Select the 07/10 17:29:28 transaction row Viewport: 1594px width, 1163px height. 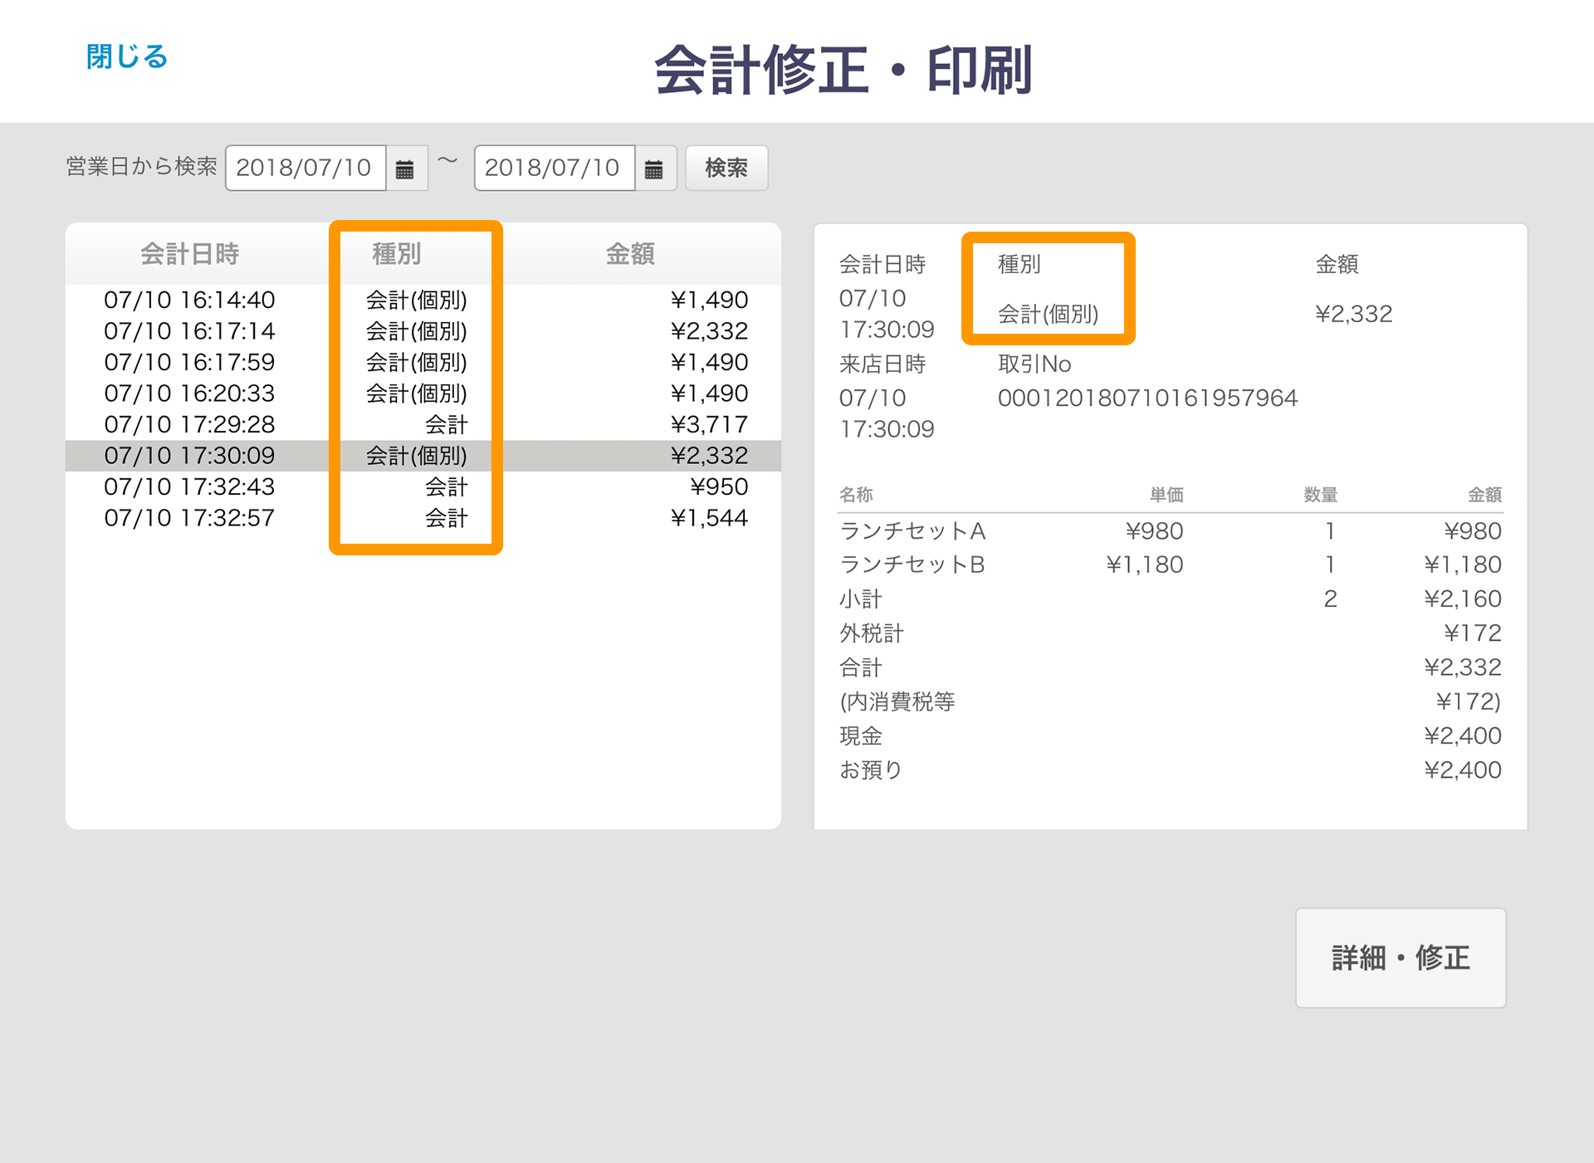pyautogui.click(x=423, y=424)
